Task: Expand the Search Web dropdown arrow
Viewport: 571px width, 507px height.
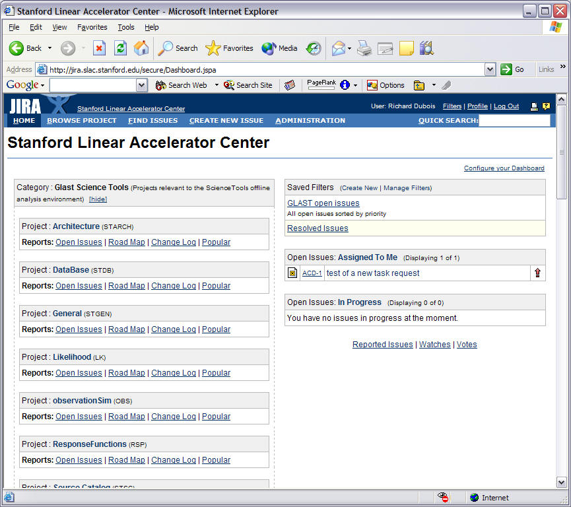Action: [x=217, y=85]
